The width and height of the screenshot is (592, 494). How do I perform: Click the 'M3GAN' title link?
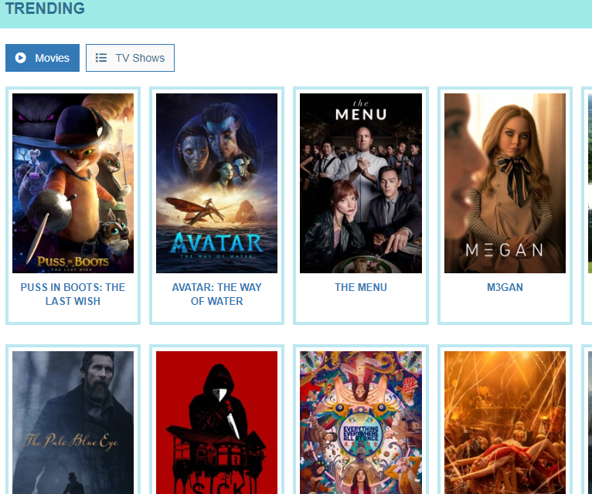[x=505, y=287]
